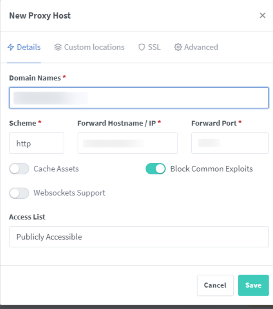The height and width of the screenshot is (309, 273).
Task: Click the lightning bolt Details icon
Action: click(x=11, y=47)
